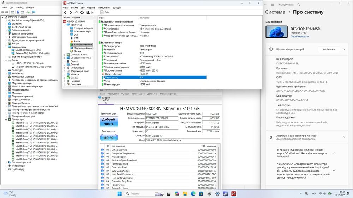The width and height of the screenshot is (353, 198).
Task: Expand the newest Windows version question
Action: point(334,153)
